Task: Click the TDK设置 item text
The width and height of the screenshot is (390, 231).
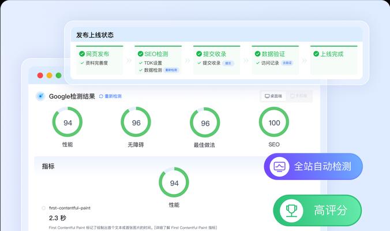Action: (153, 63)
